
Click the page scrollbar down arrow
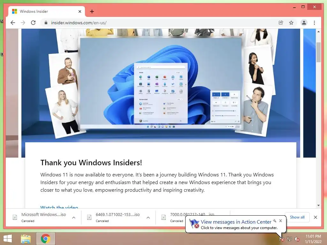318,205
